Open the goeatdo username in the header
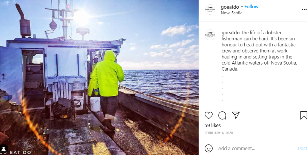This screenshot has height=155, width=307. click(230, 7)
